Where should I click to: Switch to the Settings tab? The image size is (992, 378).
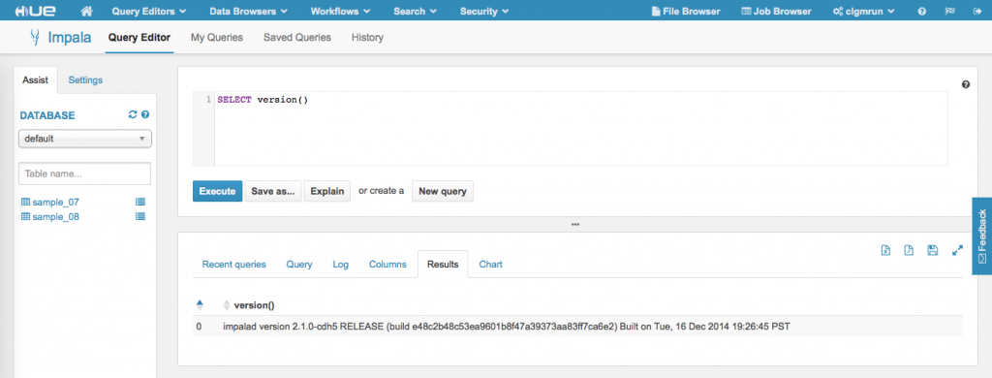click(85, 79)
